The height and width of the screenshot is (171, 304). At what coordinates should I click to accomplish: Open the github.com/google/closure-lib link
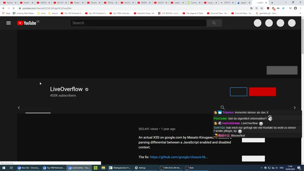pyautogui.click(x=179, y=157)
